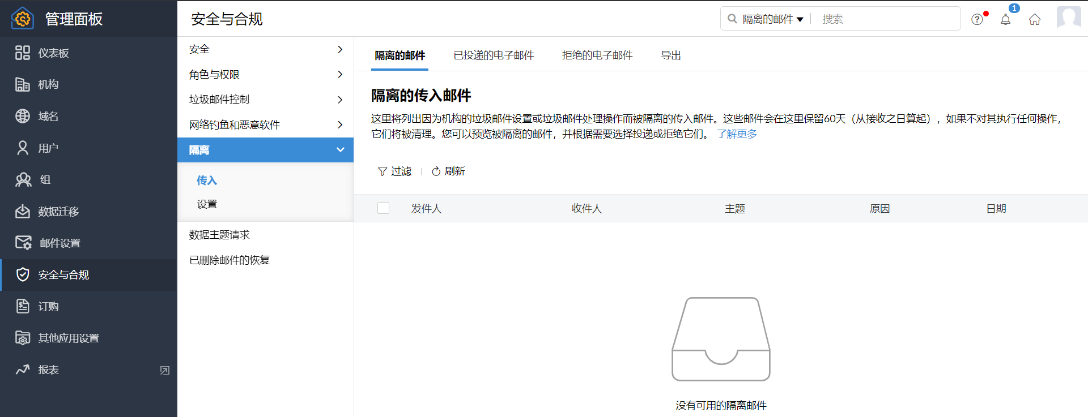1088x417 pixels.
Task: Click the 管理面板 title text
Action: 74,19
